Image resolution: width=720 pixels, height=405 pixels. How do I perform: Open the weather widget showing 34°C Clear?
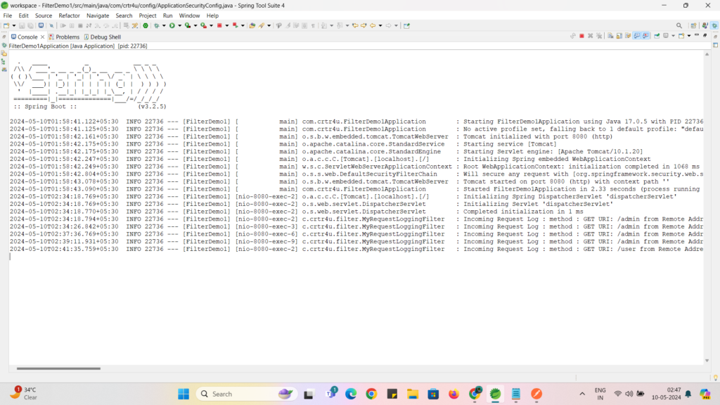(24, 394)
